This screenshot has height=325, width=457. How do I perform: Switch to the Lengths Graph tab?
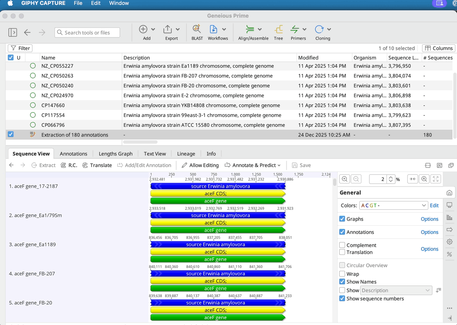(115, 154)
